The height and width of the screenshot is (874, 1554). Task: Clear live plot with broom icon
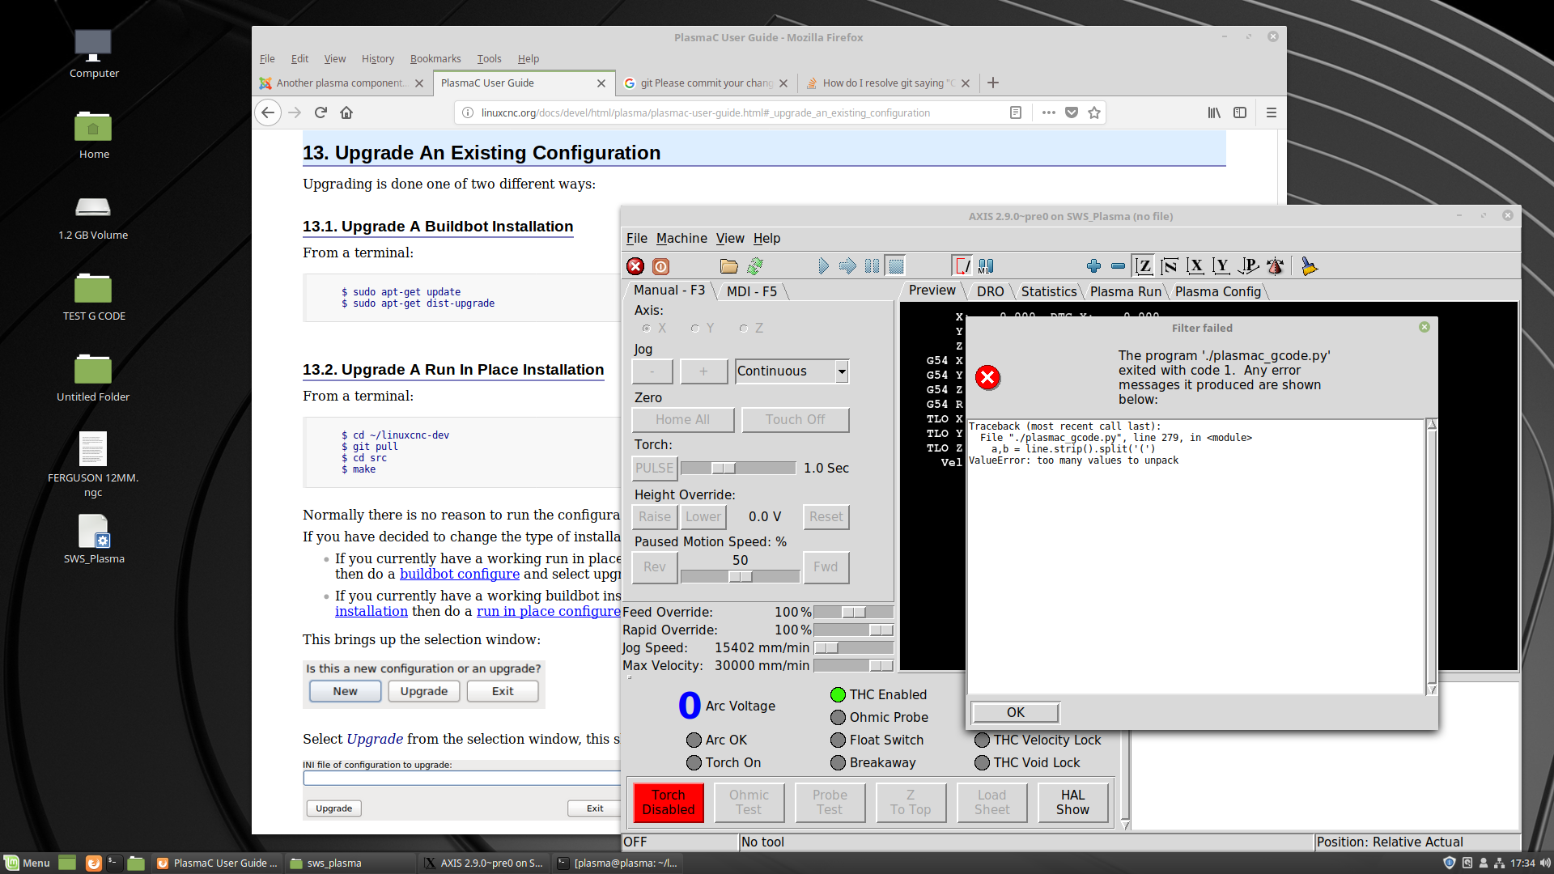tap(1309, 266)
